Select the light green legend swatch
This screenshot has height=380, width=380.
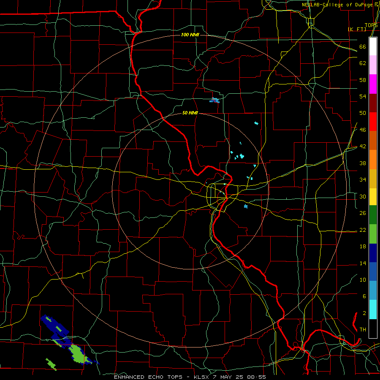click(373, 234)
